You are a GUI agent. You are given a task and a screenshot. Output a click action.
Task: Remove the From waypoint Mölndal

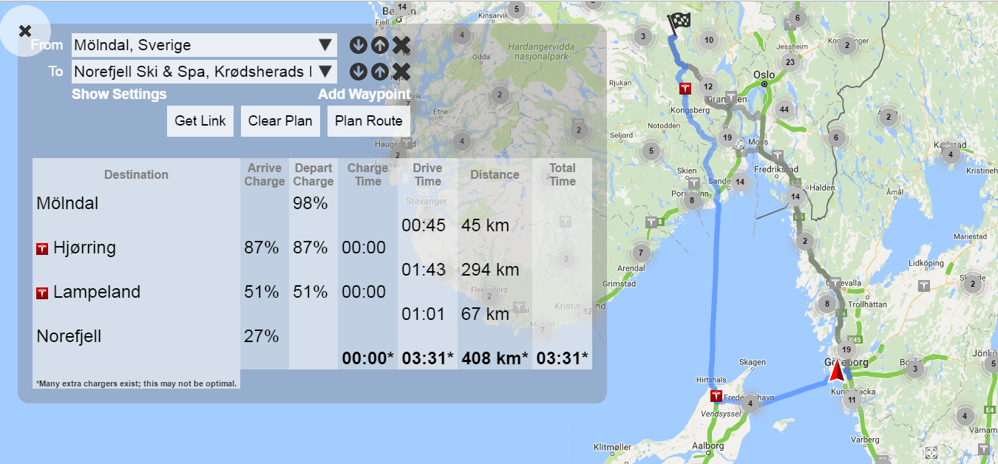(x=401, y=45)
